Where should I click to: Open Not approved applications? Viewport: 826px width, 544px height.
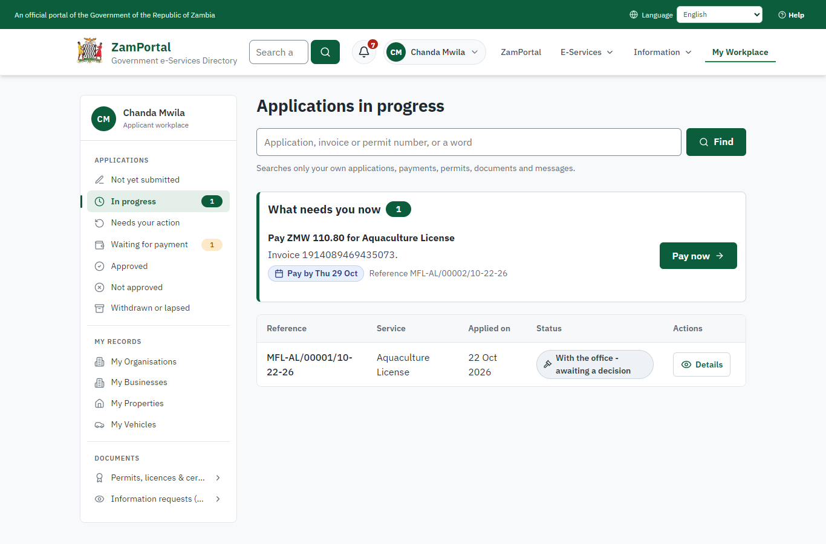click(x=158, y=287)
